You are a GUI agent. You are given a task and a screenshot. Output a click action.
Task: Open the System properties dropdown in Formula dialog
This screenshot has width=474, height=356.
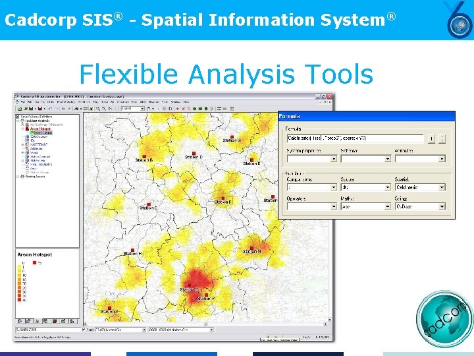(x=334, y=159)
